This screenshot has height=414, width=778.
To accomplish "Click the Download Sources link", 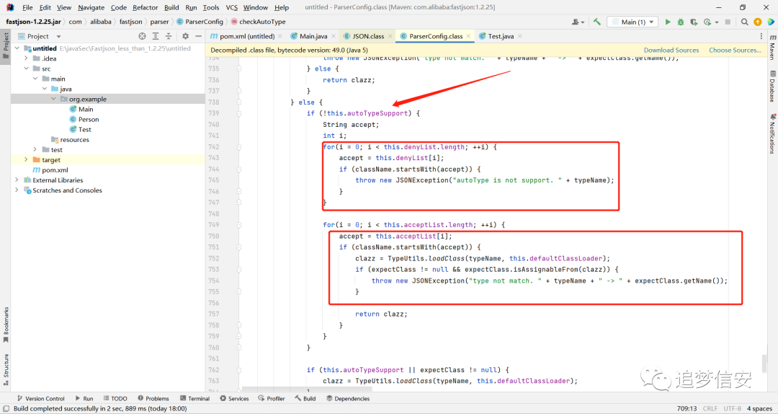I will pyautogui.click(x=671, y=50).
